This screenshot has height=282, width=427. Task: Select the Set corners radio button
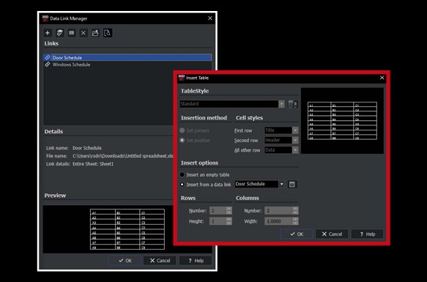182,130
